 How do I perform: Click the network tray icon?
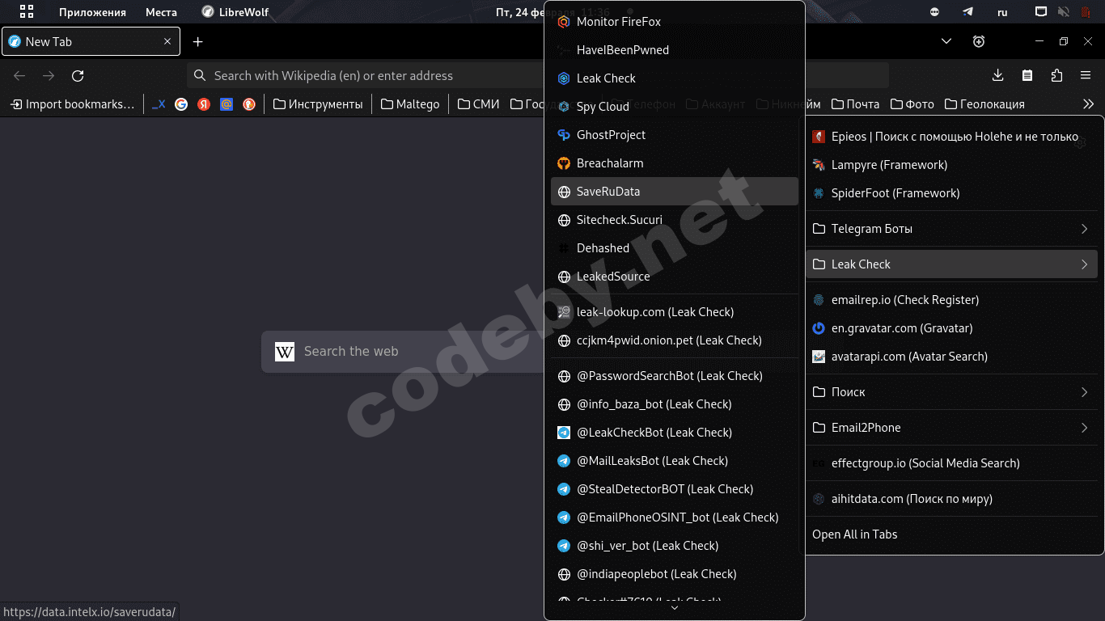pyautogui.click(x=1041, y=12)
